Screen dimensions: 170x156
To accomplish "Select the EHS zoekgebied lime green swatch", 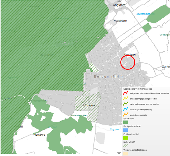I will [125, 138].
